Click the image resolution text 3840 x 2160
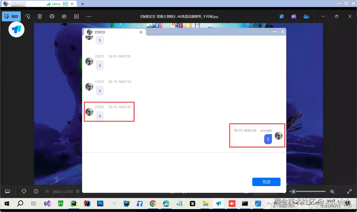Viewport: 357px width, 212px height. coord(62,191)
